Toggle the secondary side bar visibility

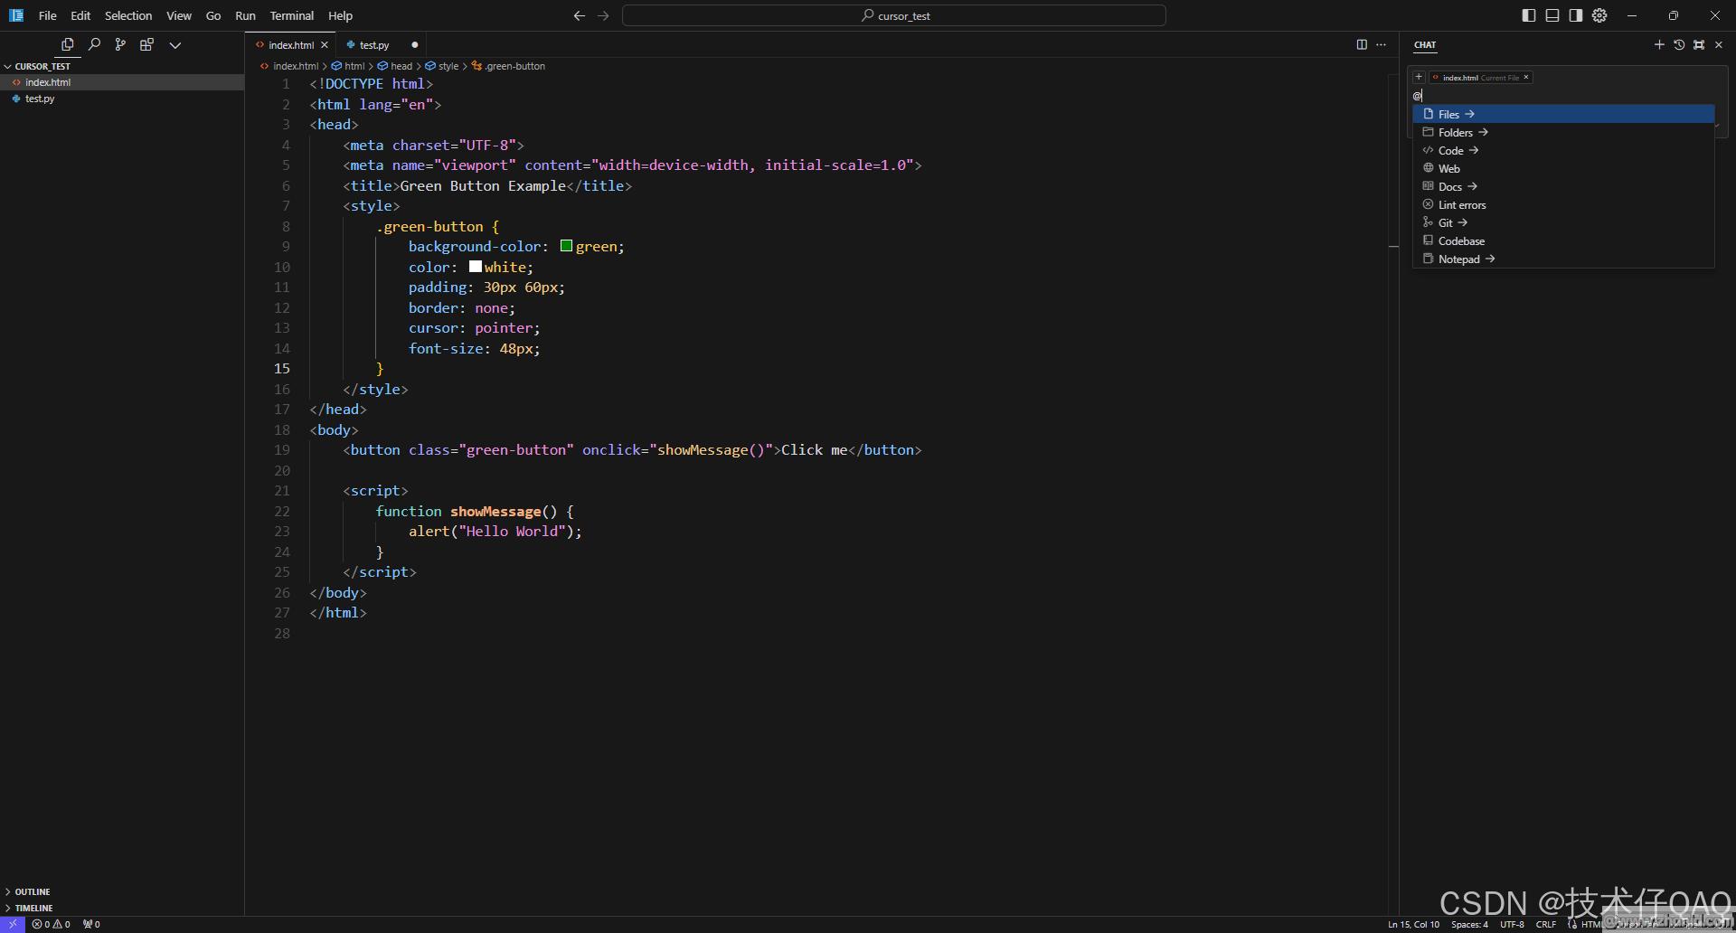coord(1576,15)
